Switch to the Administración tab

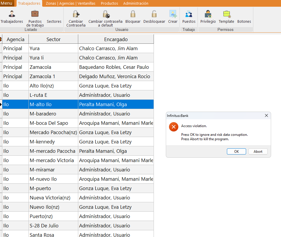[136, 3]
